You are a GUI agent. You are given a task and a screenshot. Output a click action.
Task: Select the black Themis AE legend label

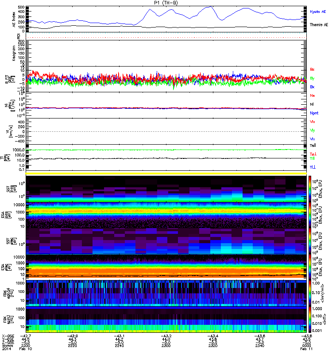(x=319, y=25)
